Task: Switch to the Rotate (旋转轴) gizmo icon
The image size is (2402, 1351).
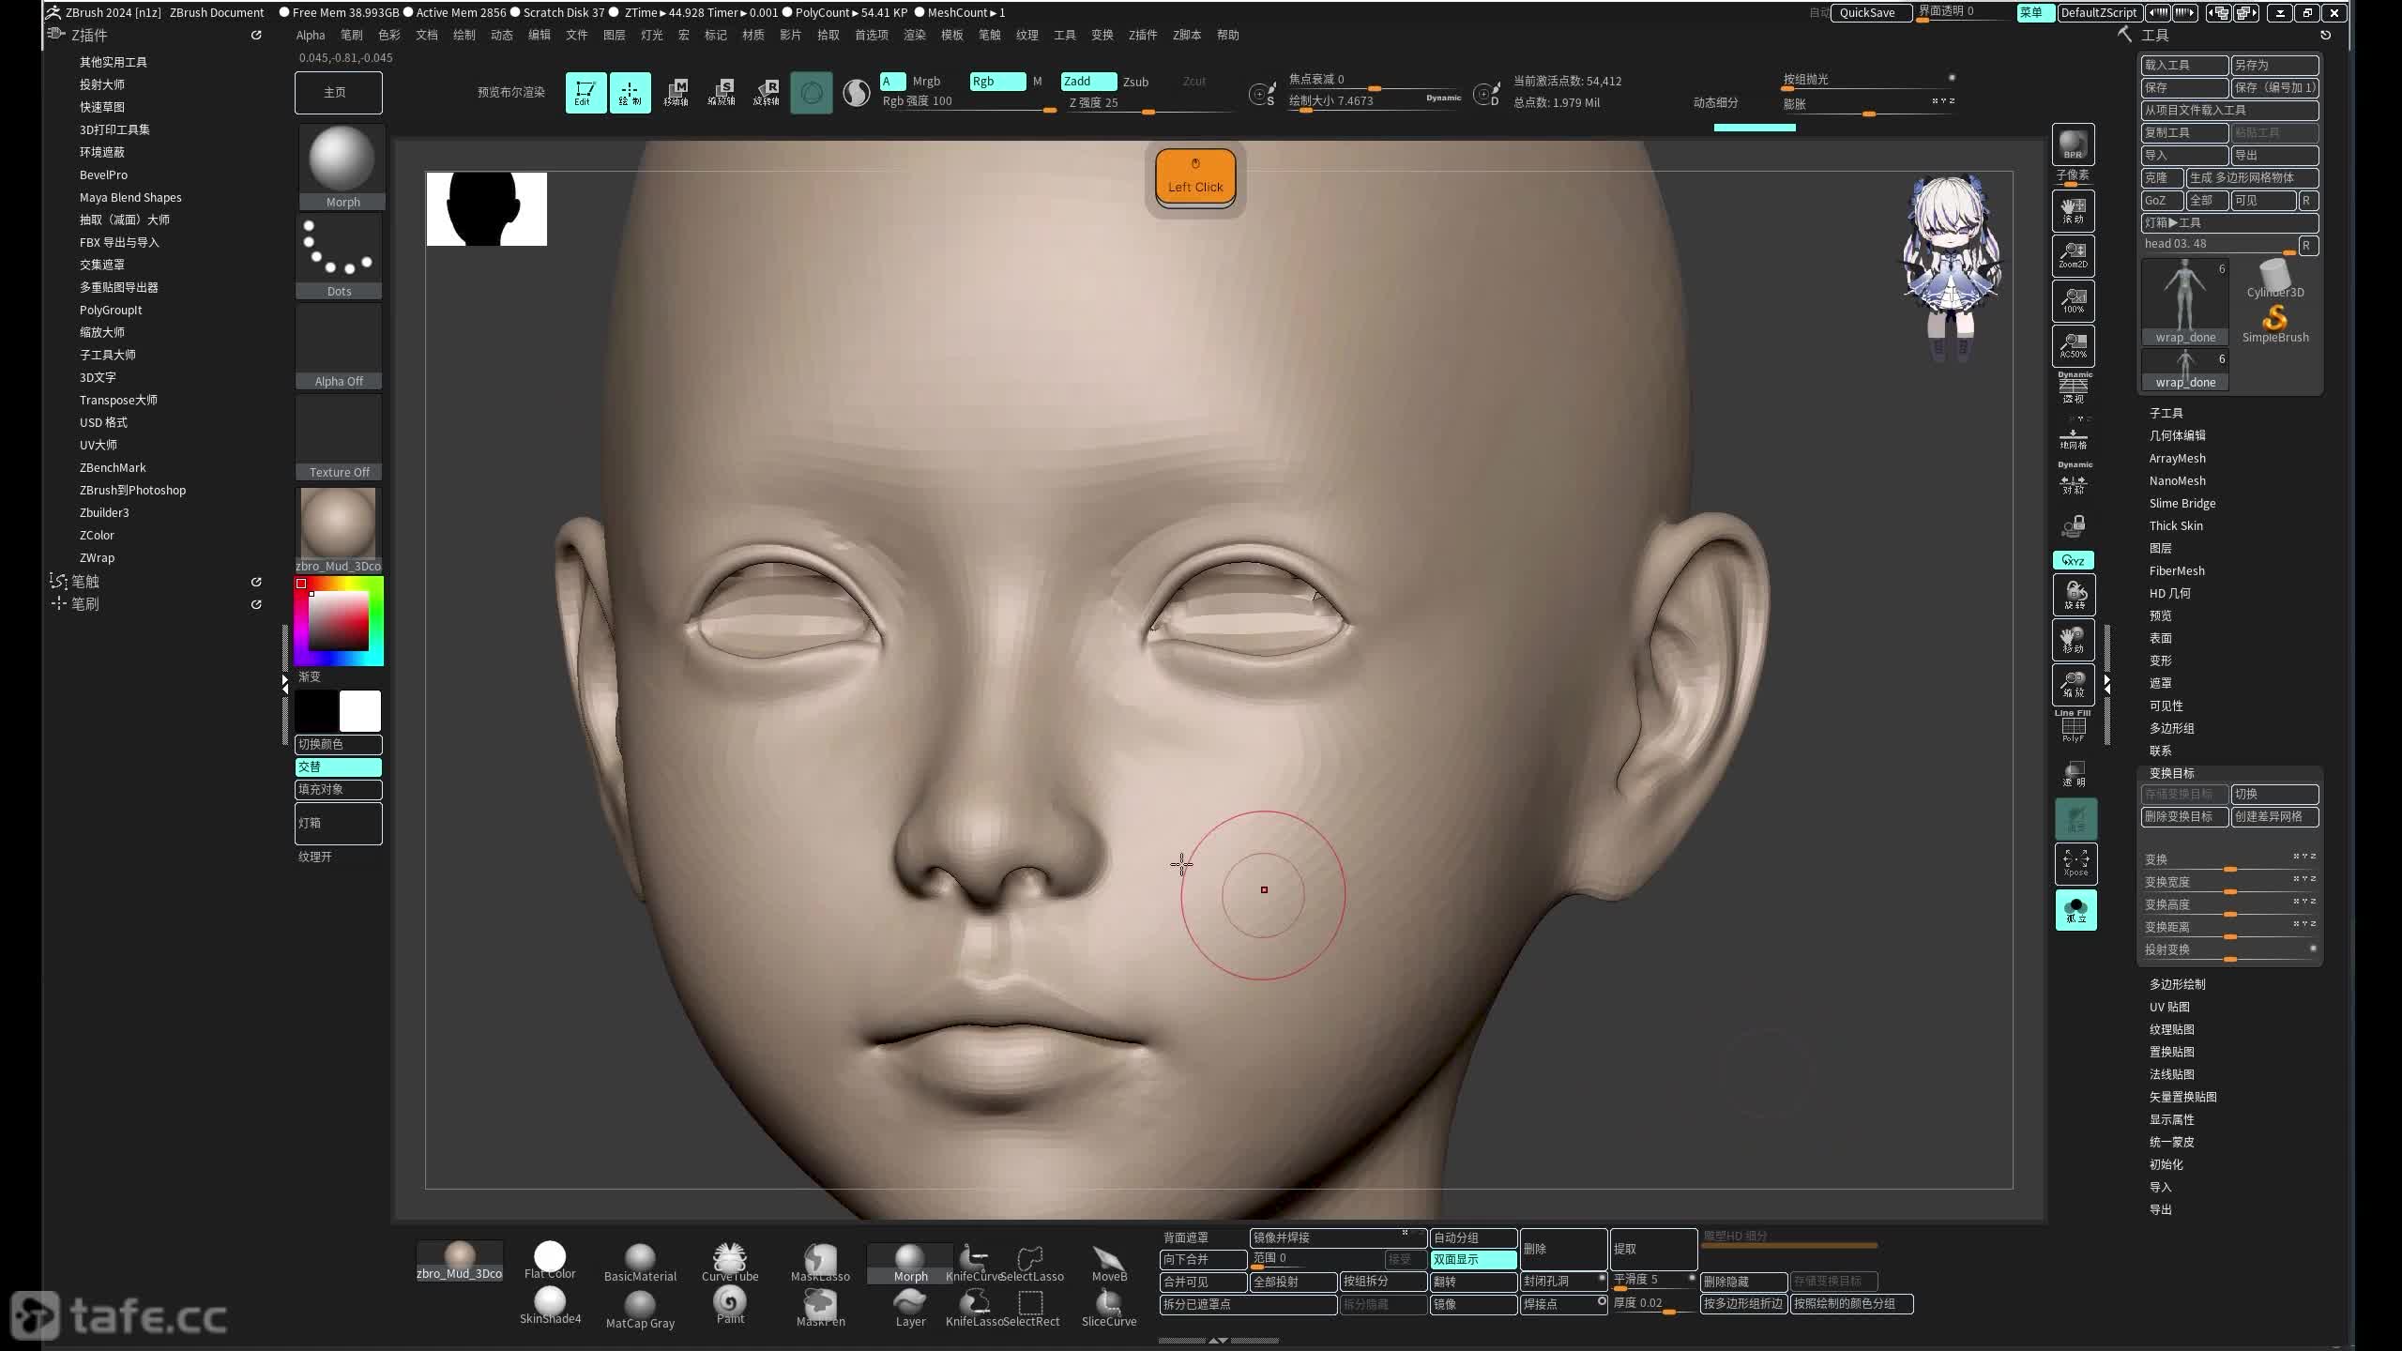Action: coord(766,93)
